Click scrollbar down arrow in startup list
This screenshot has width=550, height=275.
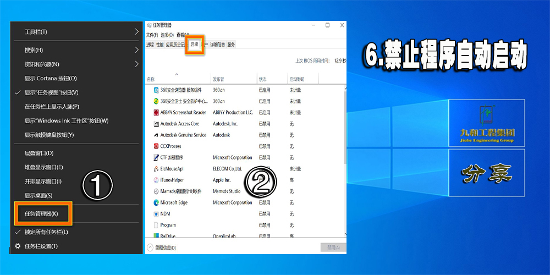[x=345, y=234]
